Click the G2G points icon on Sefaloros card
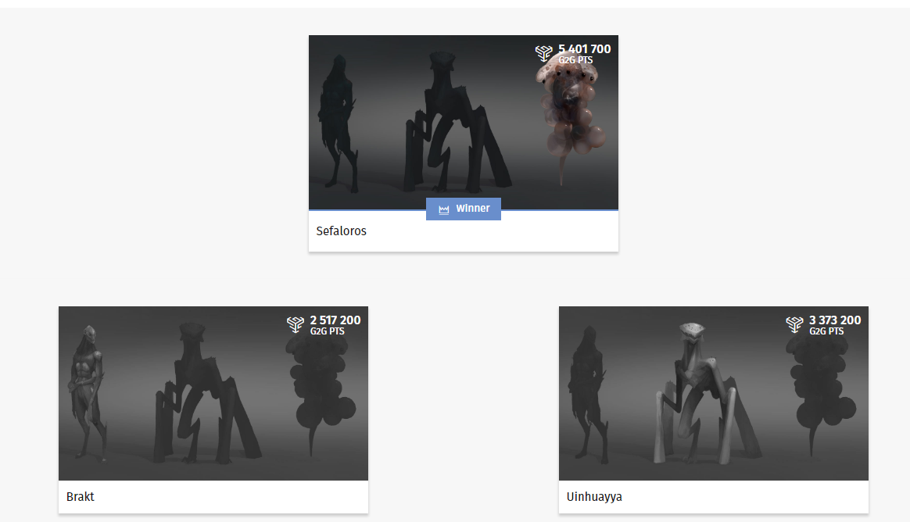Image resolution: width=910 pixels, height=522 pixels. [x=544, y=53]
